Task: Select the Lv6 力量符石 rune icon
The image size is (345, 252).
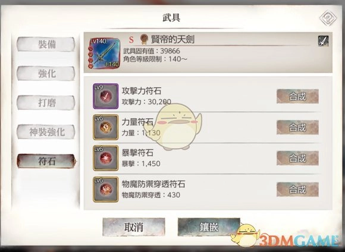Action: point(106,127)
